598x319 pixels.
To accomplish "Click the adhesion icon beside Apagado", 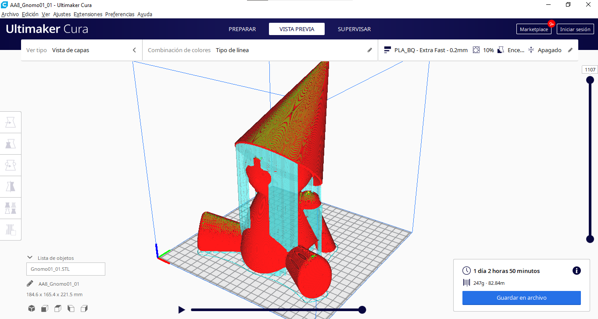I will point(531,50).
